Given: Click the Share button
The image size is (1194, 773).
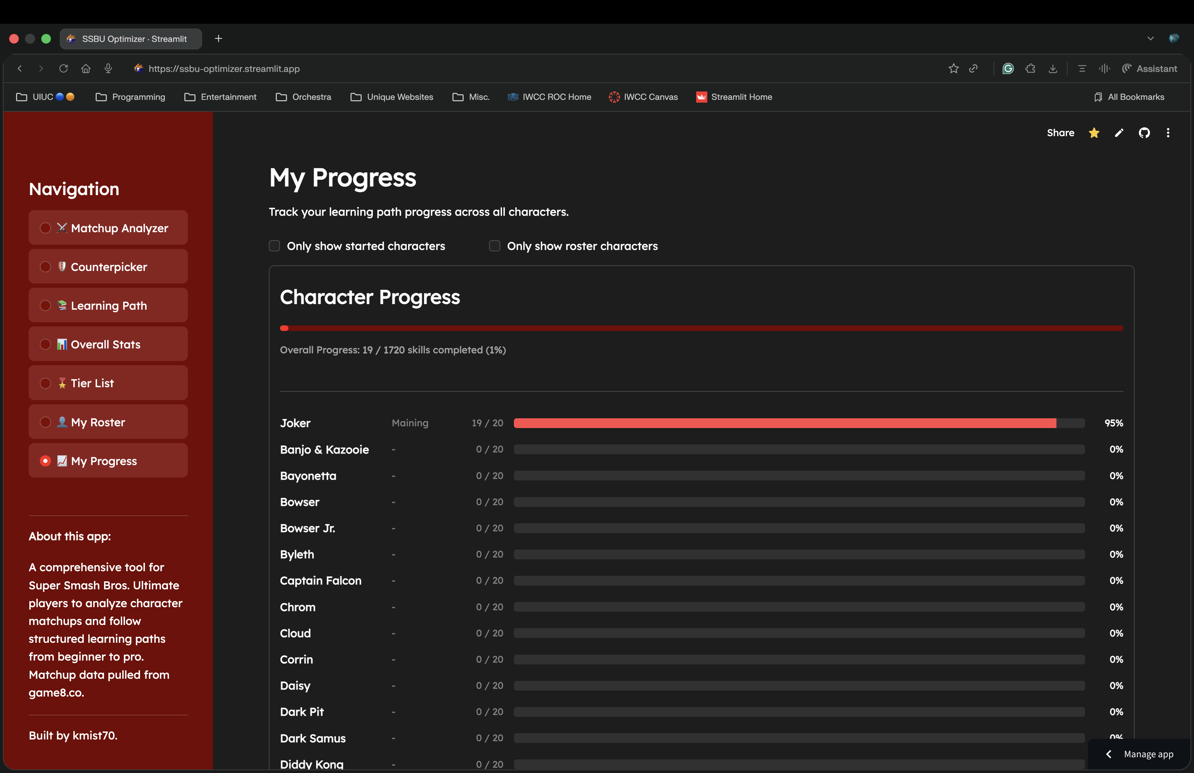Looking at the screenshot, I should coord(1061,133).
